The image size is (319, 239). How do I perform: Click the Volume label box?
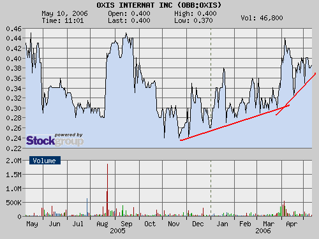(x=45, y=161)
